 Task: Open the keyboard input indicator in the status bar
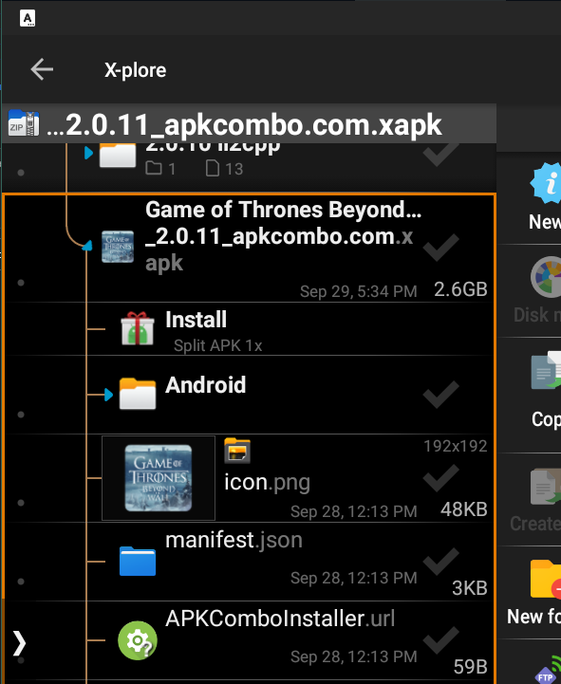tap(28, 18)
